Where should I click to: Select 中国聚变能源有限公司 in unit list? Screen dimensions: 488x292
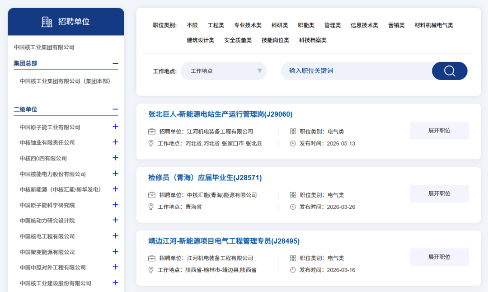tap(47, 252)
